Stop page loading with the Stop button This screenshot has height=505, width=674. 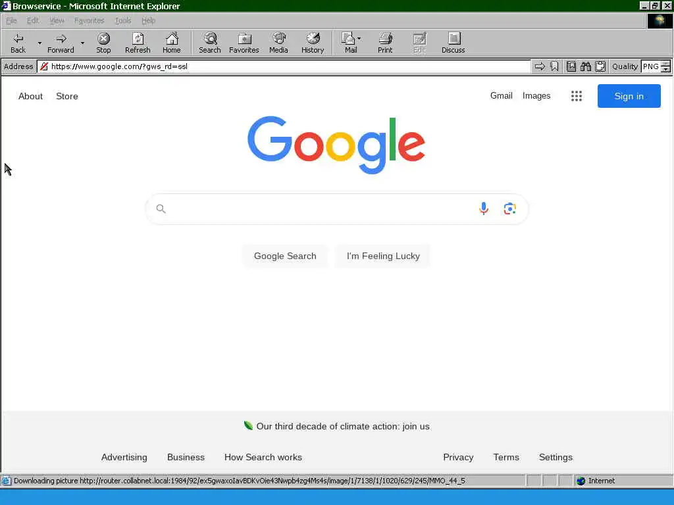pos(103,43)
